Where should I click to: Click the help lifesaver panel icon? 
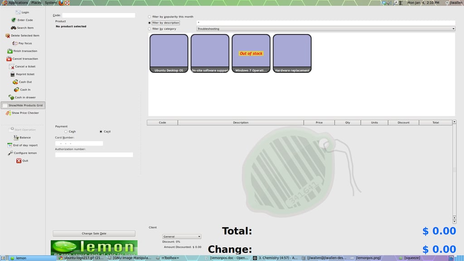(x=68, y=3)
